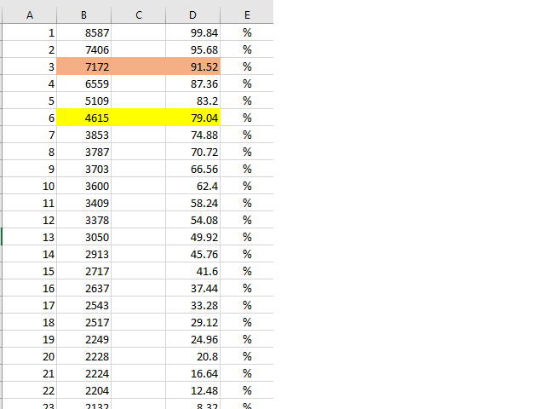Select column A header
Screen dimensions: 545x409
coord(30,15)
